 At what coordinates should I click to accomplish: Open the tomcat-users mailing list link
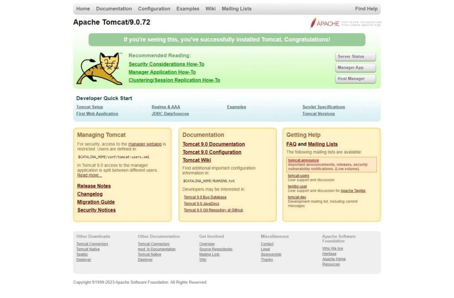click(x=298, y=176)
